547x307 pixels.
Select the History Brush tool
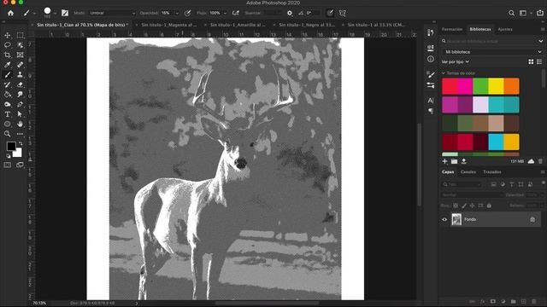8,84
